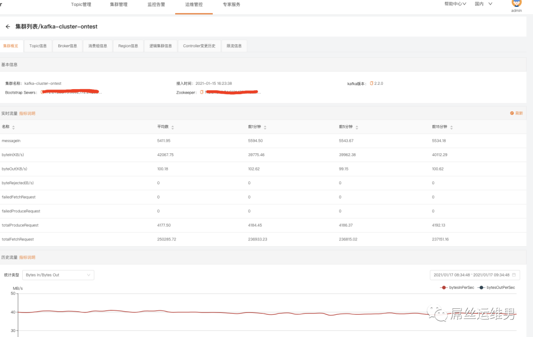Click the 接入时间 2021-01-15 16:23:38 value
This screenshot has height=337, width=533.
(x=214, y=83)
